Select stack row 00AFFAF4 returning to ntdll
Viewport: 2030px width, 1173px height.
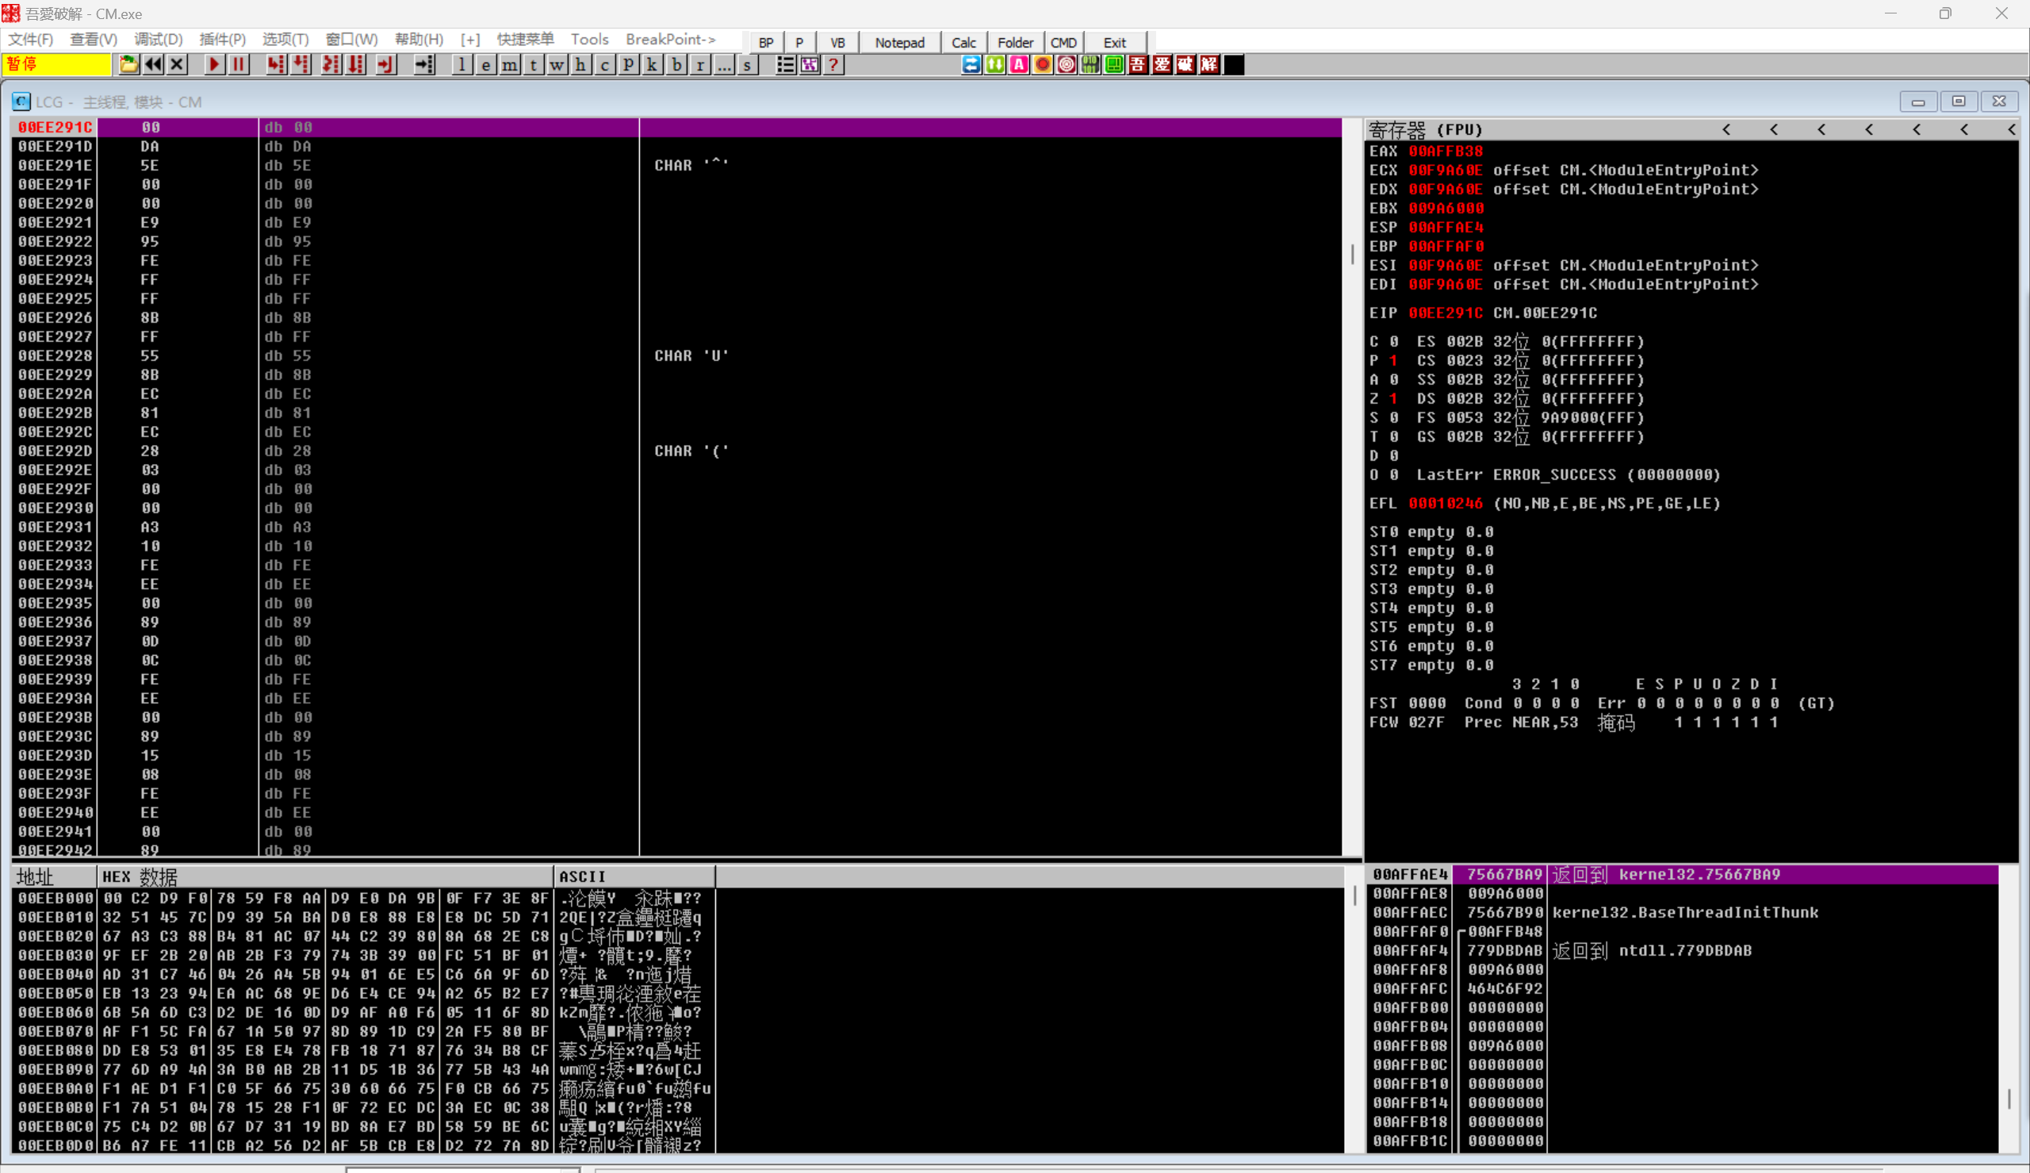pos(1683,951)
